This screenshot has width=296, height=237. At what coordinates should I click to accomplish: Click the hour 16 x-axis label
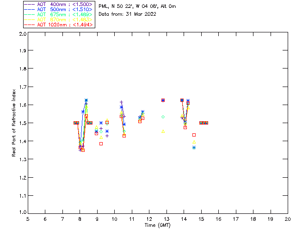(x=219, y=219)
